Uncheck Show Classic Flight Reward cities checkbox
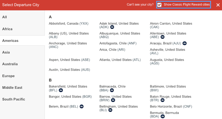Viewport: 222px width, 119px height. pyautogui.click(x=159, y=5)
